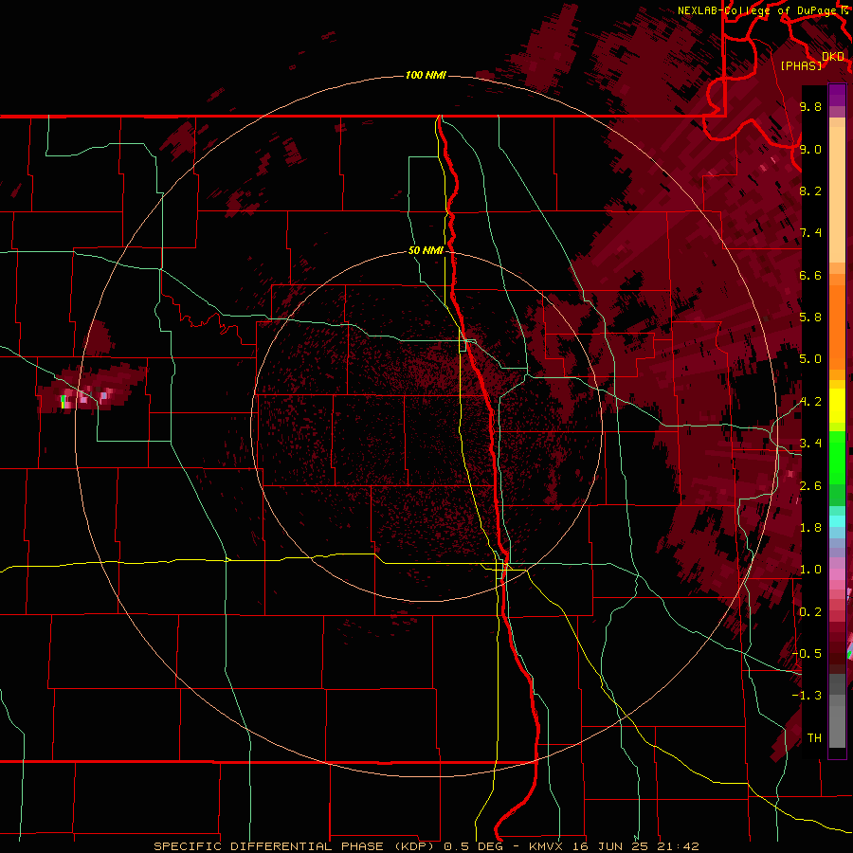The height and width of the screenshot is (853, 853).
Task: Click the TH threshold label on scale
Action: click(x=814, y=738)
